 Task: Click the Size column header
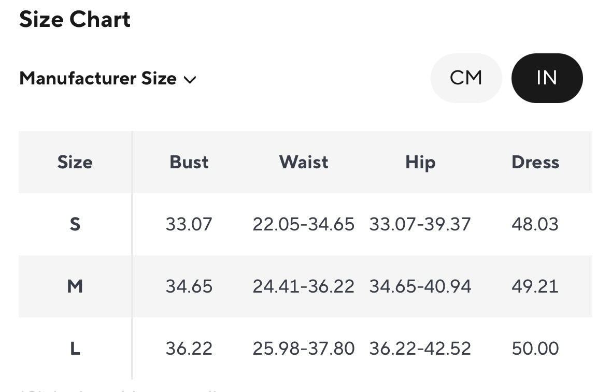tap(75, 162)
